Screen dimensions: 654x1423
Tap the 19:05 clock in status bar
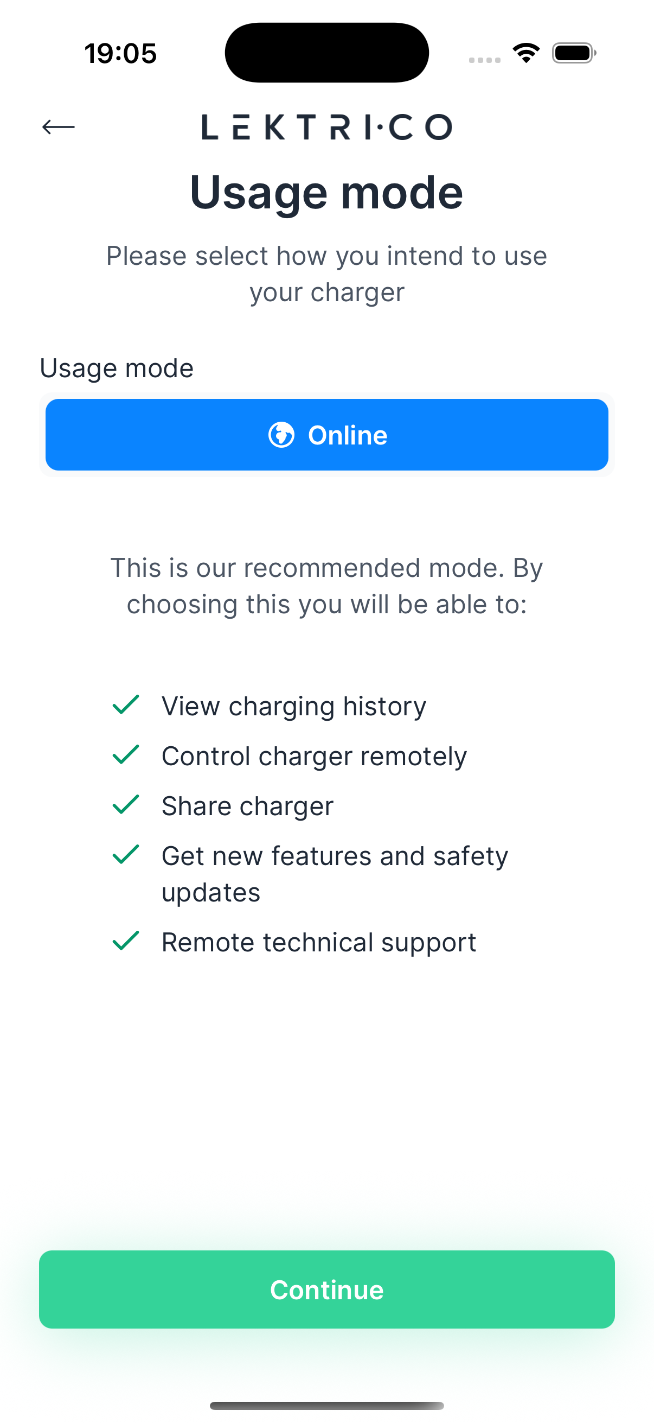pos(120,54)
